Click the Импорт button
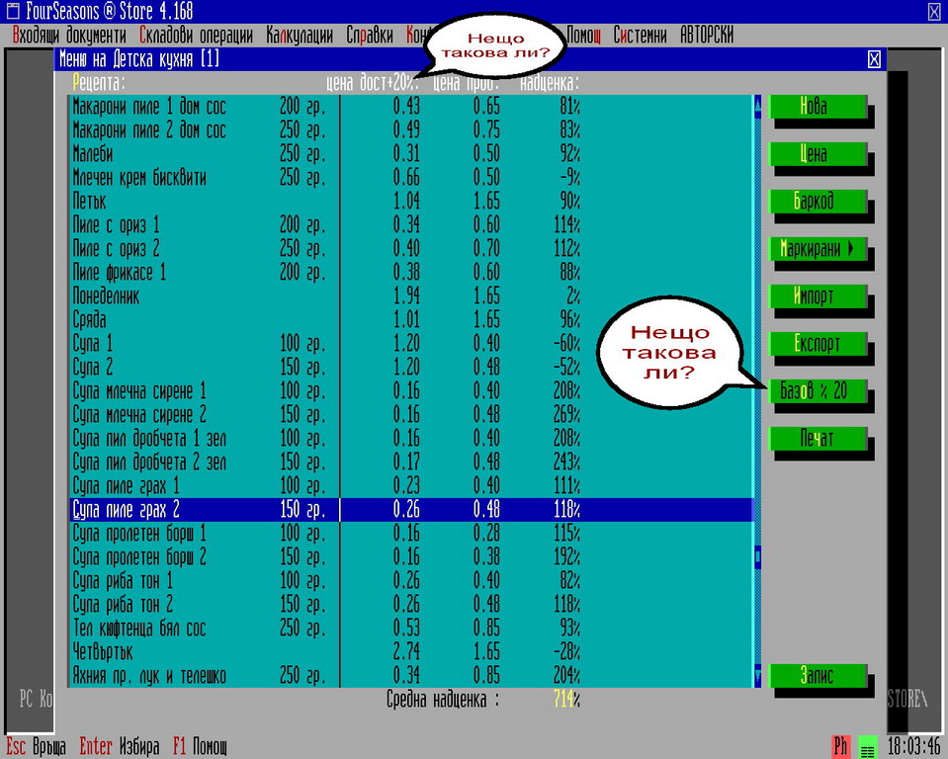This screenshot has height=759, width=948. (x=817, y=295)
